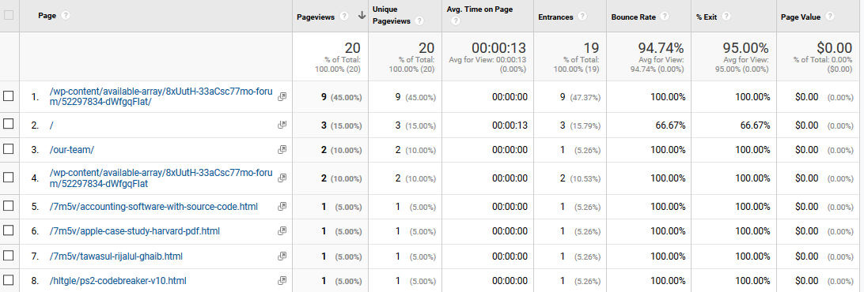Viewport: 864px width, 292px height.
Task: Open help icon beside Bounce Rate
Action: (665, 17)
